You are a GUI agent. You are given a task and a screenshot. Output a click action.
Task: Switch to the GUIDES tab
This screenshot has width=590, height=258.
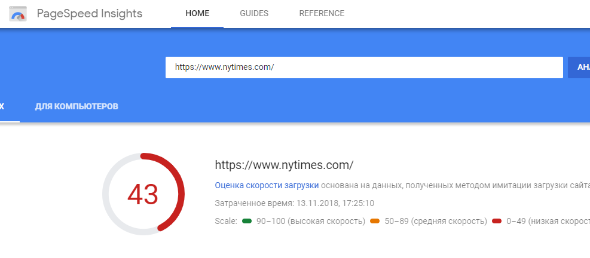pyautogui.click(x=254, y=14)
